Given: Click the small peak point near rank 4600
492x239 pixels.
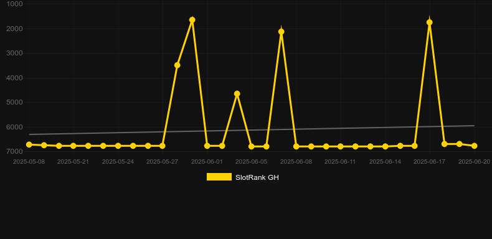Looking at the screenshot, I should 237,94.
